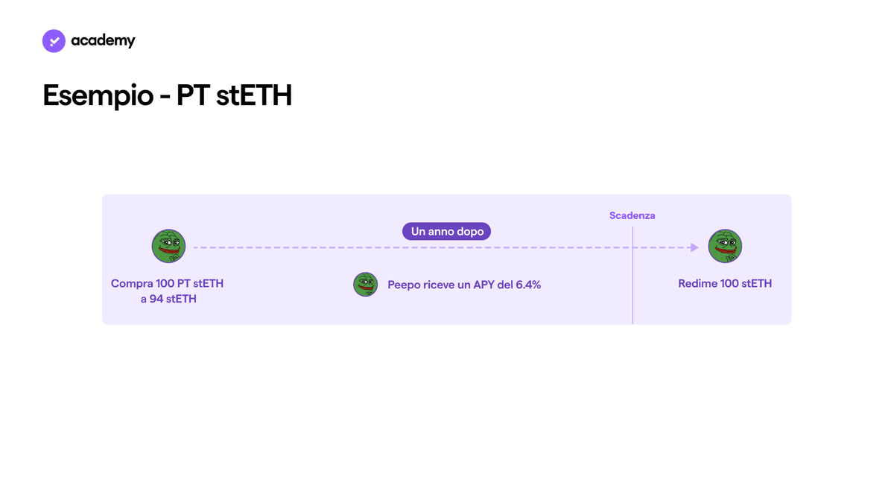
Task: Click the Scadenza label
Action: click(633, 215)
